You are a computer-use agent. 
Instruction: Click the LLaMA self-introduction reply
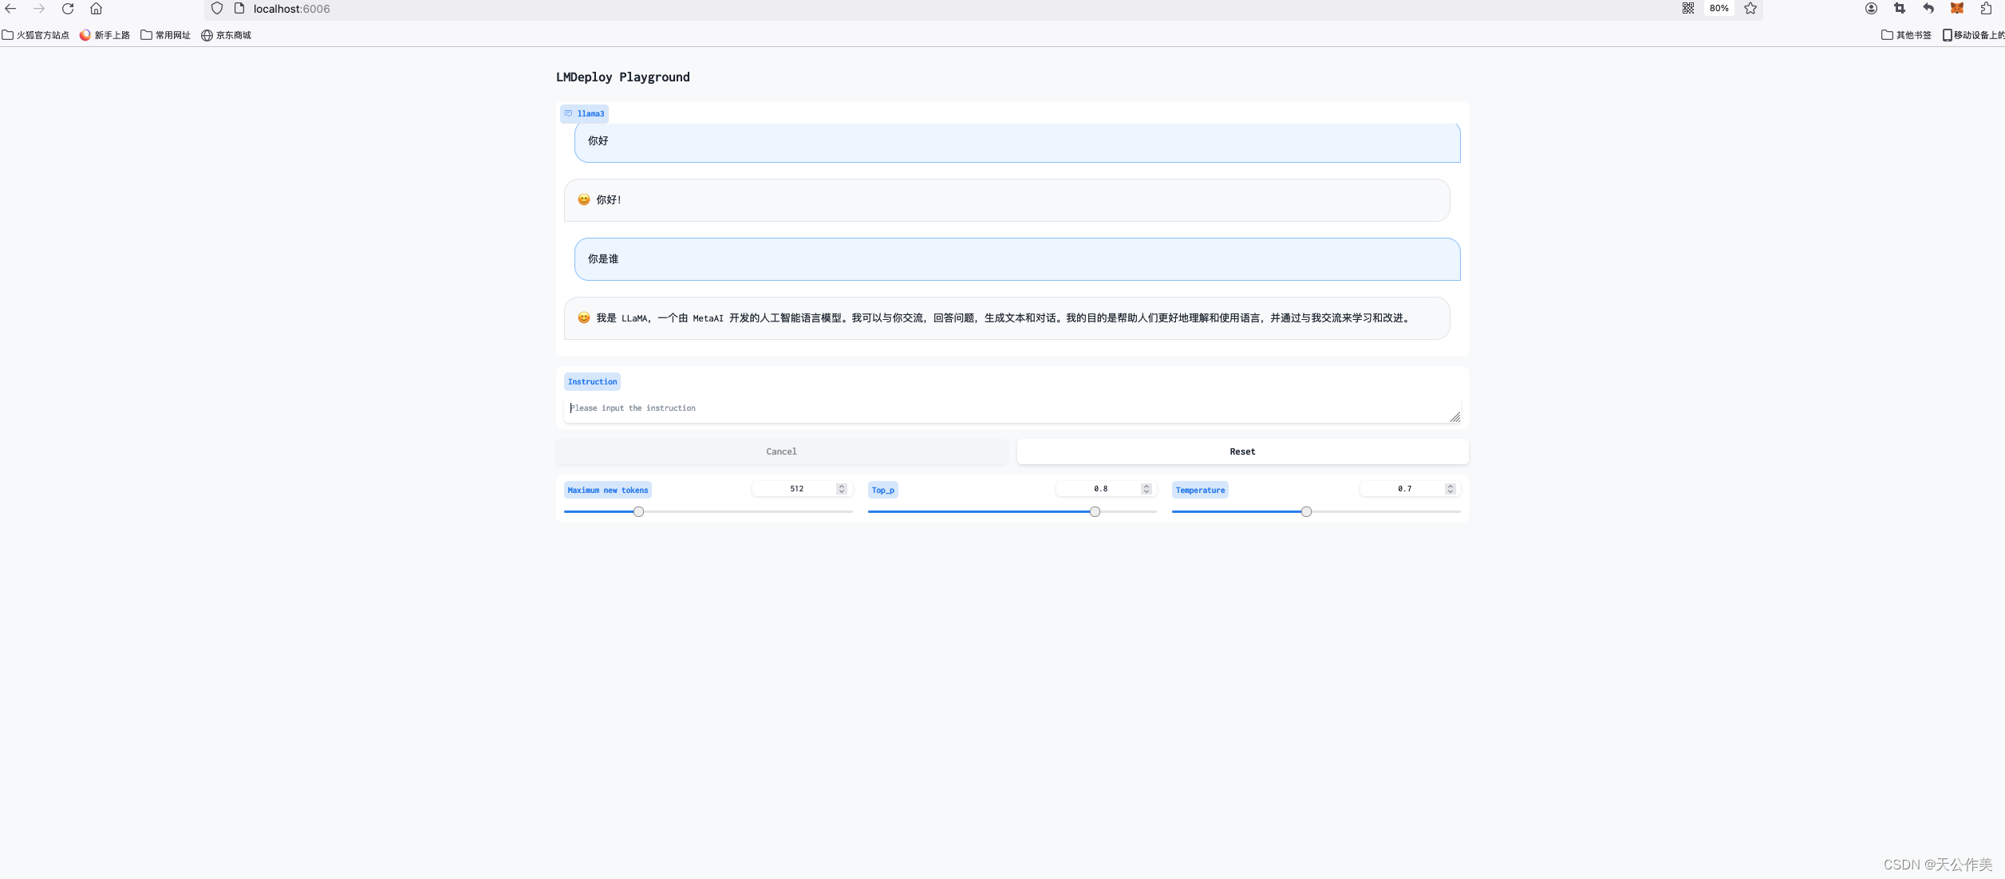[1007, 318]
